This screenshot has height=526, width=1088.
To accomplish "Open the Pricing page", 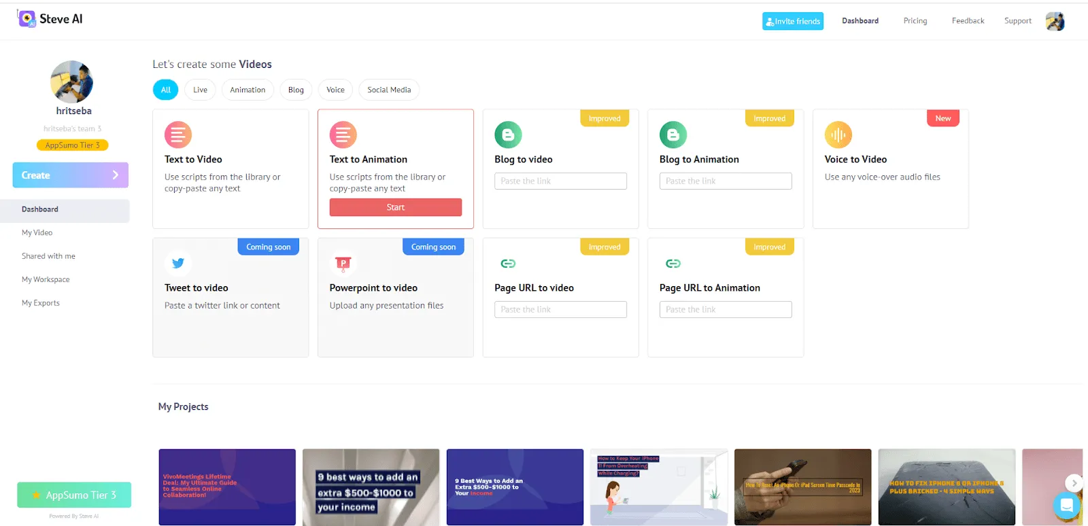I will (x=915, y=21).
